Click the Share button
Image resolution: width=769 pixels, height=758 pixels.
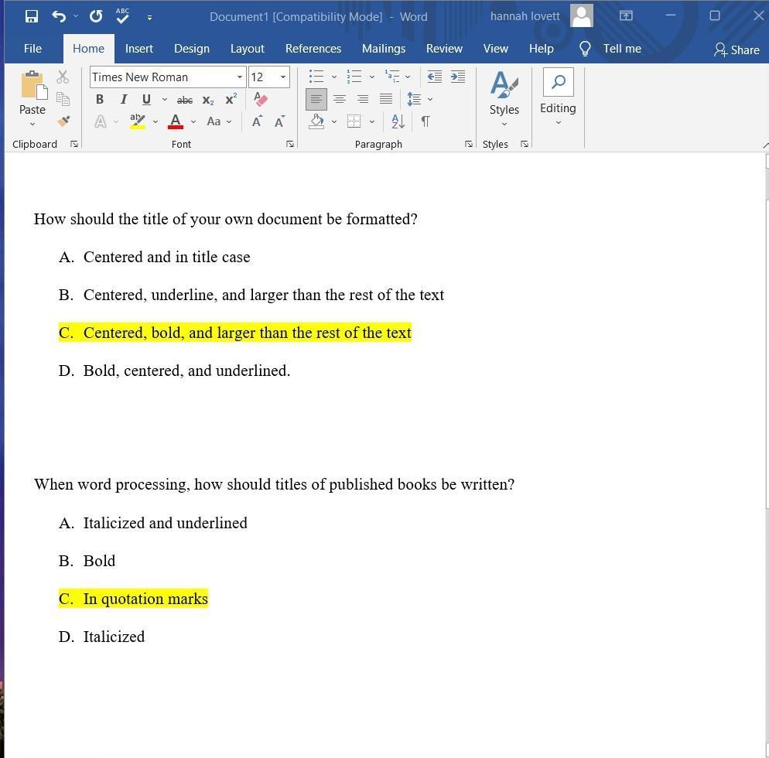737,50
